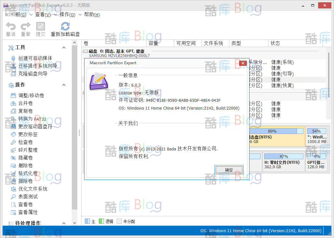This screenshot has height=238, width=334.
Task: Open the 帮助(H) menu
Action: tap(92, 15)
